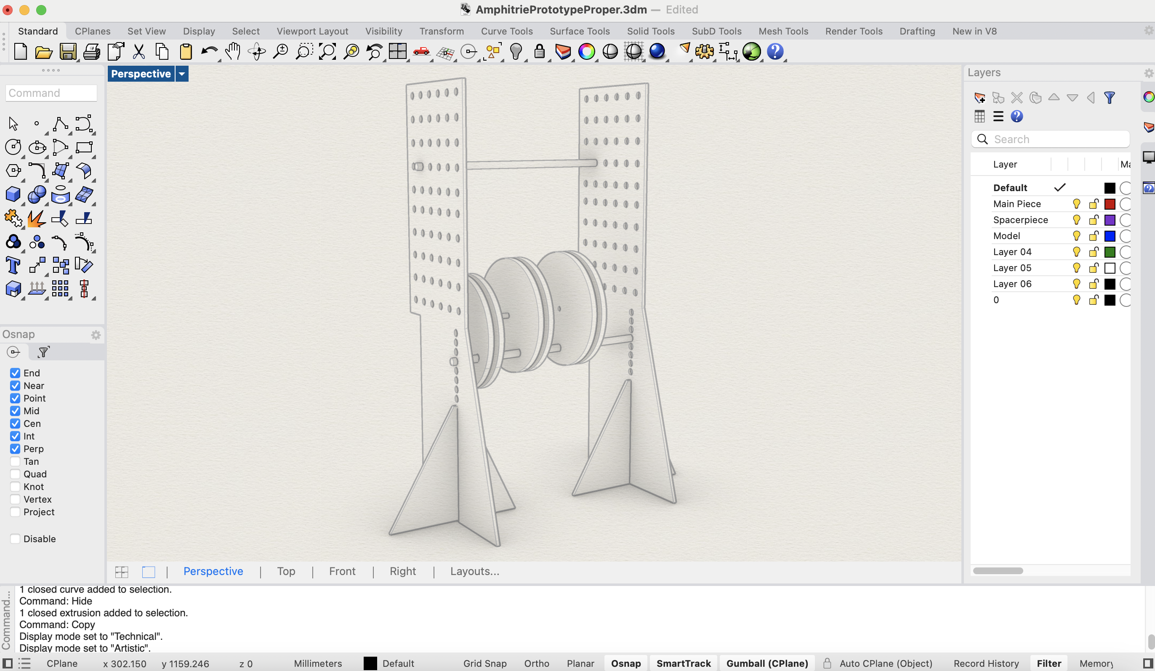Uncheck the End osnap checkbox
The width and height of the screenshot is (1155, 671).
coord(15,373)
